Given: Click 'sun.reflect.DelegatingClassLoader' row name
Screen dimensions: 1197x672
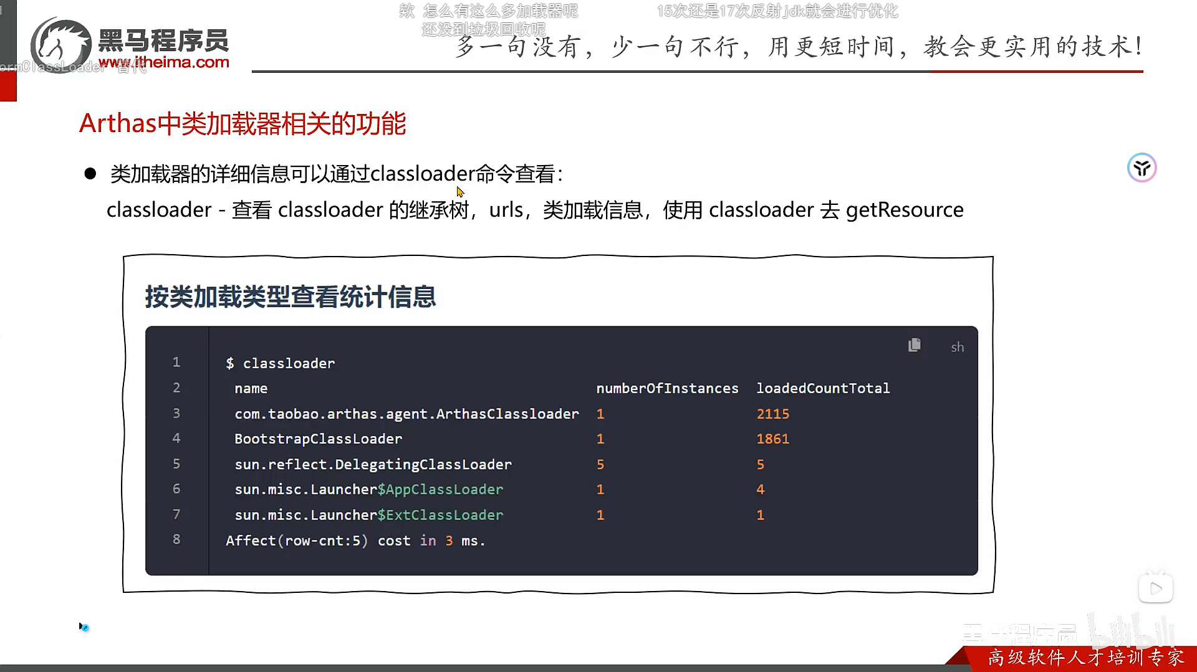Looking at the screenshot, I should (x=373, y=465).
